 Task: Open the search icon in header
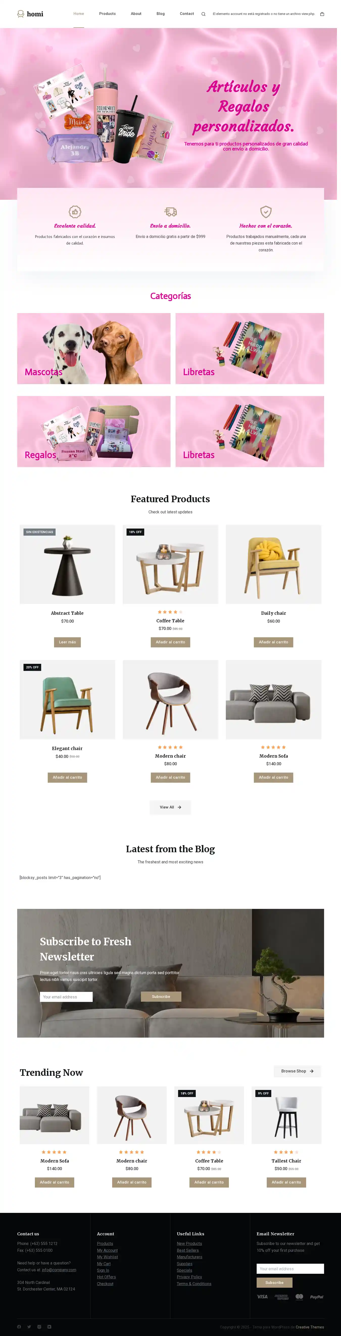tap(203, 14)
